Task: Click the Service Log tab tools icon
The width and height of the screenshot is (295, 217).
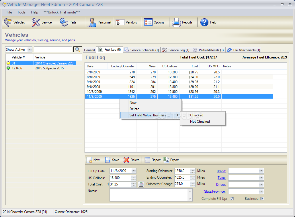Action: point(165,50)
